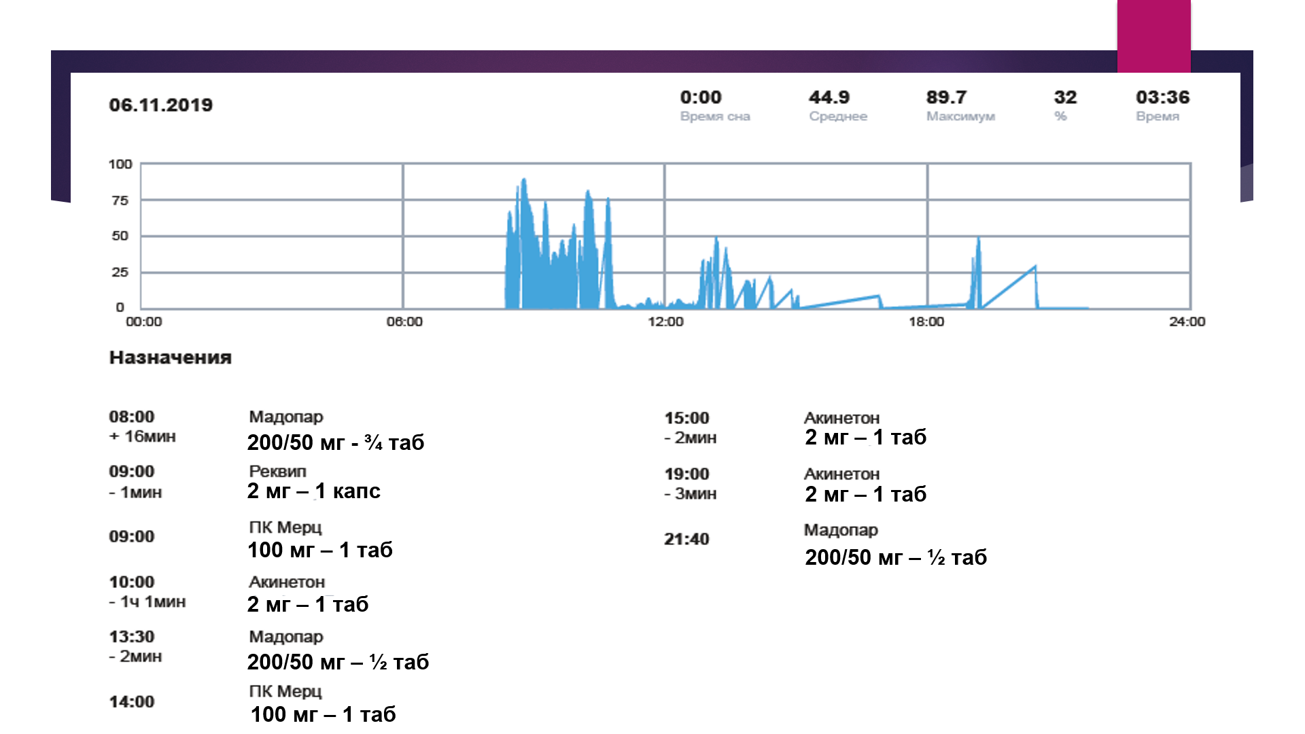This screenshot has width=1305, height=734.
Task: Click the Время сна label
Action: click(714, 116)
